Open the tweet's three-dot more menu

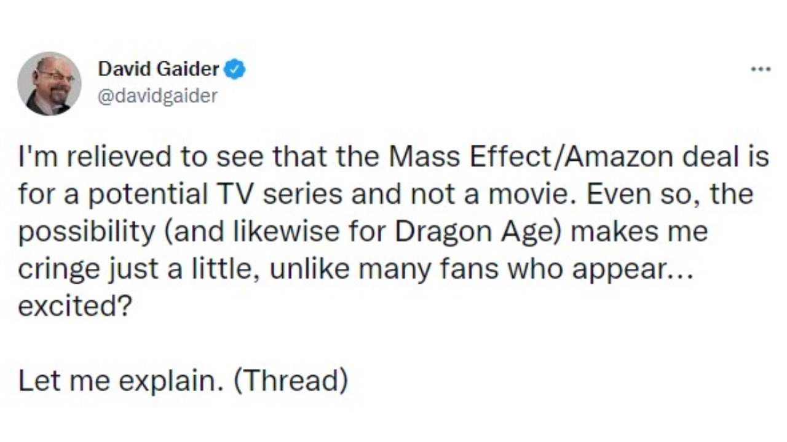coord(761,70)
